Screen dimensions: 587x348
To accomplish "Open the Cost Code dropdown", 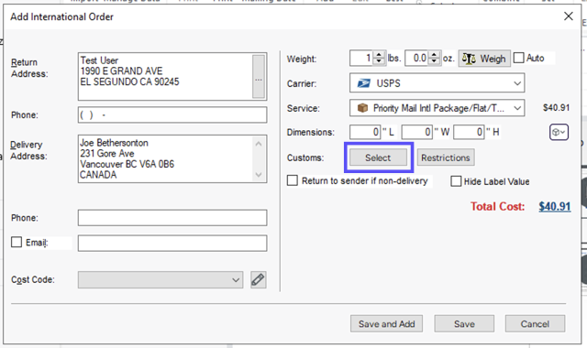I will [161, 279].
